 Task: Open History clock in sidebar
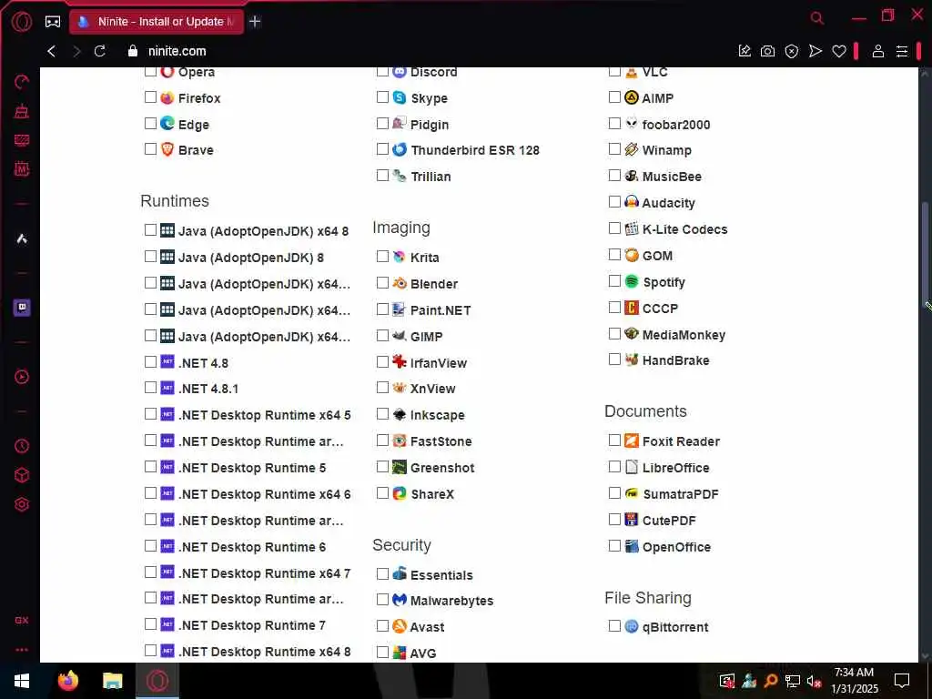tap(22, 446)
